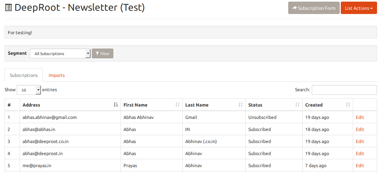Sort by Created column arrows
This screenshot has width=380, height=173.
(x=348, y=105)
